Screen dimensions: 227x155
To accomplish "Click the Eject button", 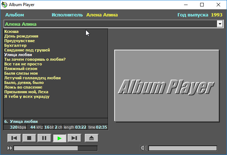I will click(x=92, y=138).
